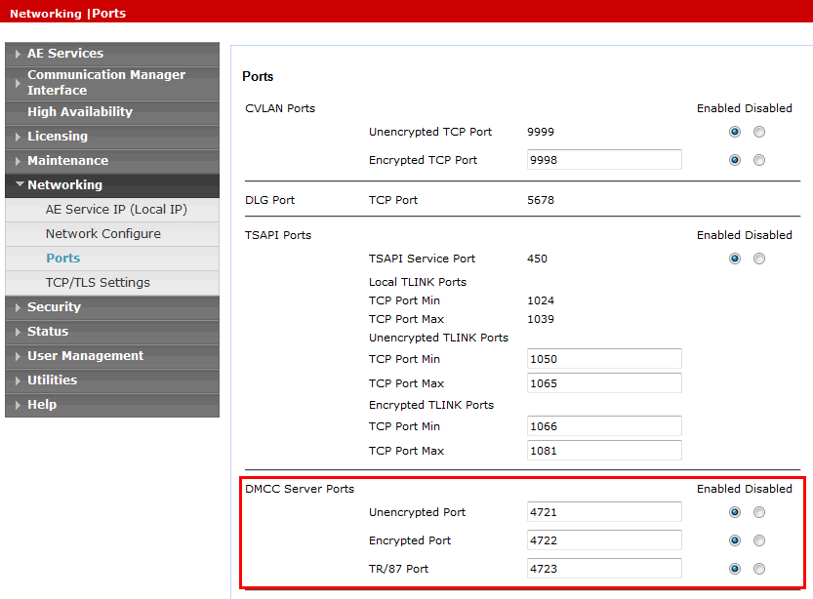Click the DLG TCP Port value 5678
Image resolution: width=813 pixels, height=599 pixels.
[x=541, y=200]
